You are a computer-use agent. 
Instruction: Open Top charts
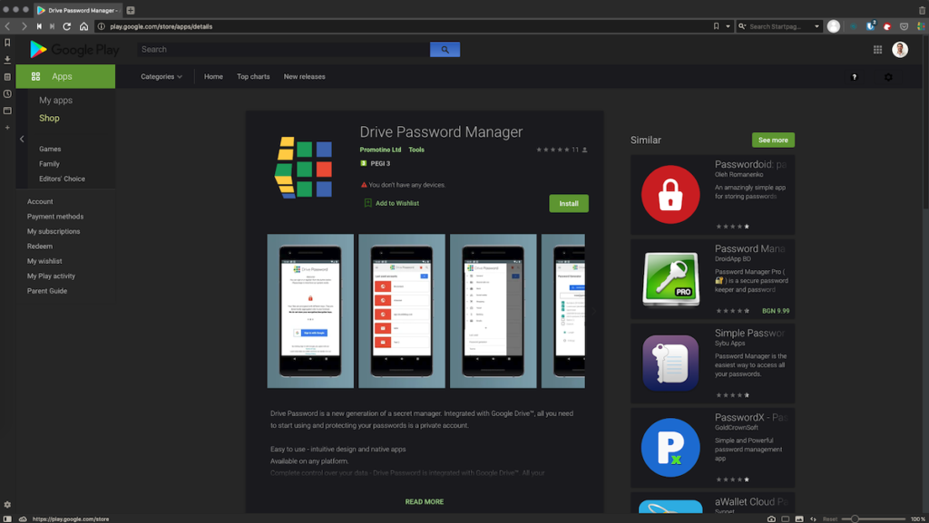[x=253, y=77]
